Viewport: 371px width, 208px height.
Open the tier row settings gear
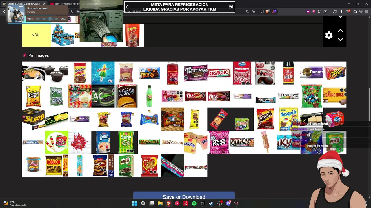(329, 35)
